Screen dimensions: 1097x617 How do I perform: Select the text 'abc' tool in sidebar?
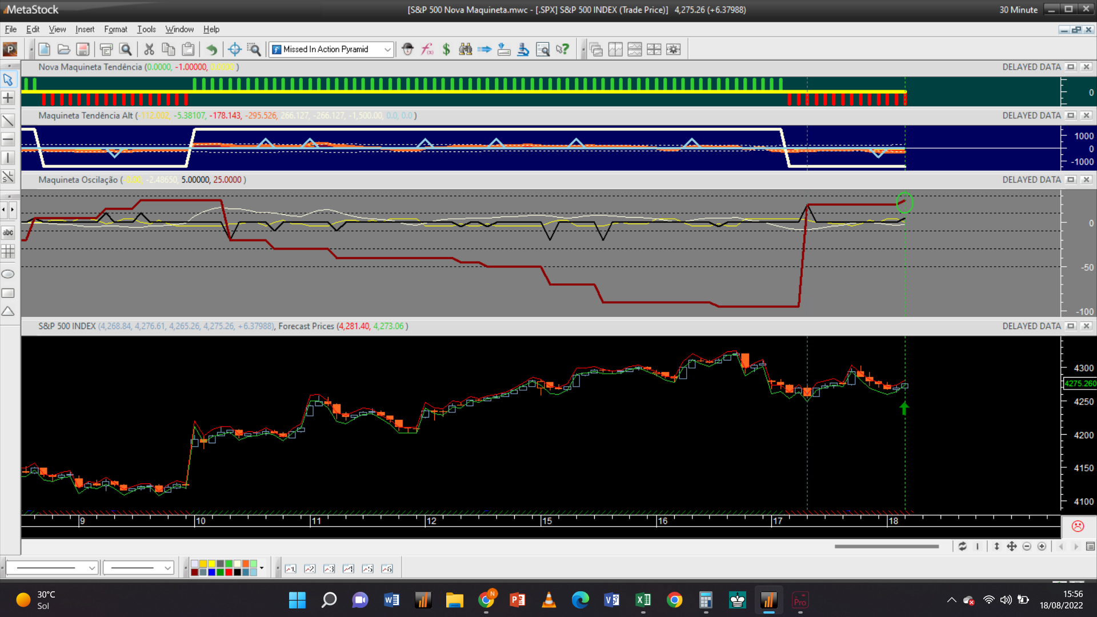click(8, 233)
